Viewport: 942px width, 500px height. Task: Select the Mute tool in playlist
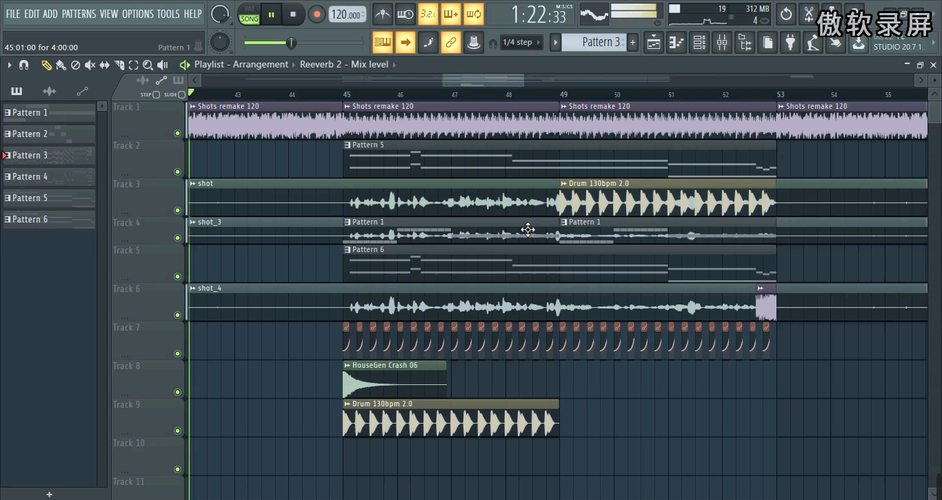[90, 65]
